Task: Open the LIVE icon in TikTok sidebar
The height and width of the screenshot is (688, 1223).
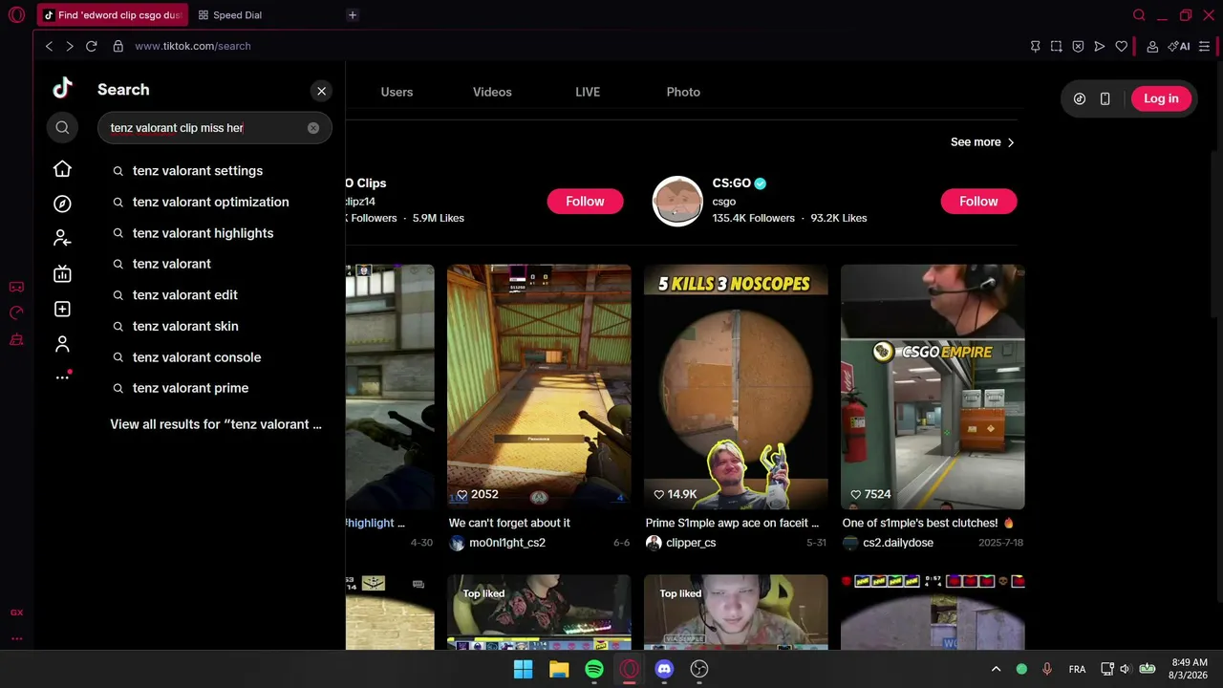Action: click(x=62, y=274)
